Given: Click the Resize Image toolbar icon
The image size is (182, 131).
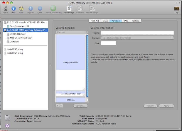Looking at the screenshot, I should click(x=92, y=8).
